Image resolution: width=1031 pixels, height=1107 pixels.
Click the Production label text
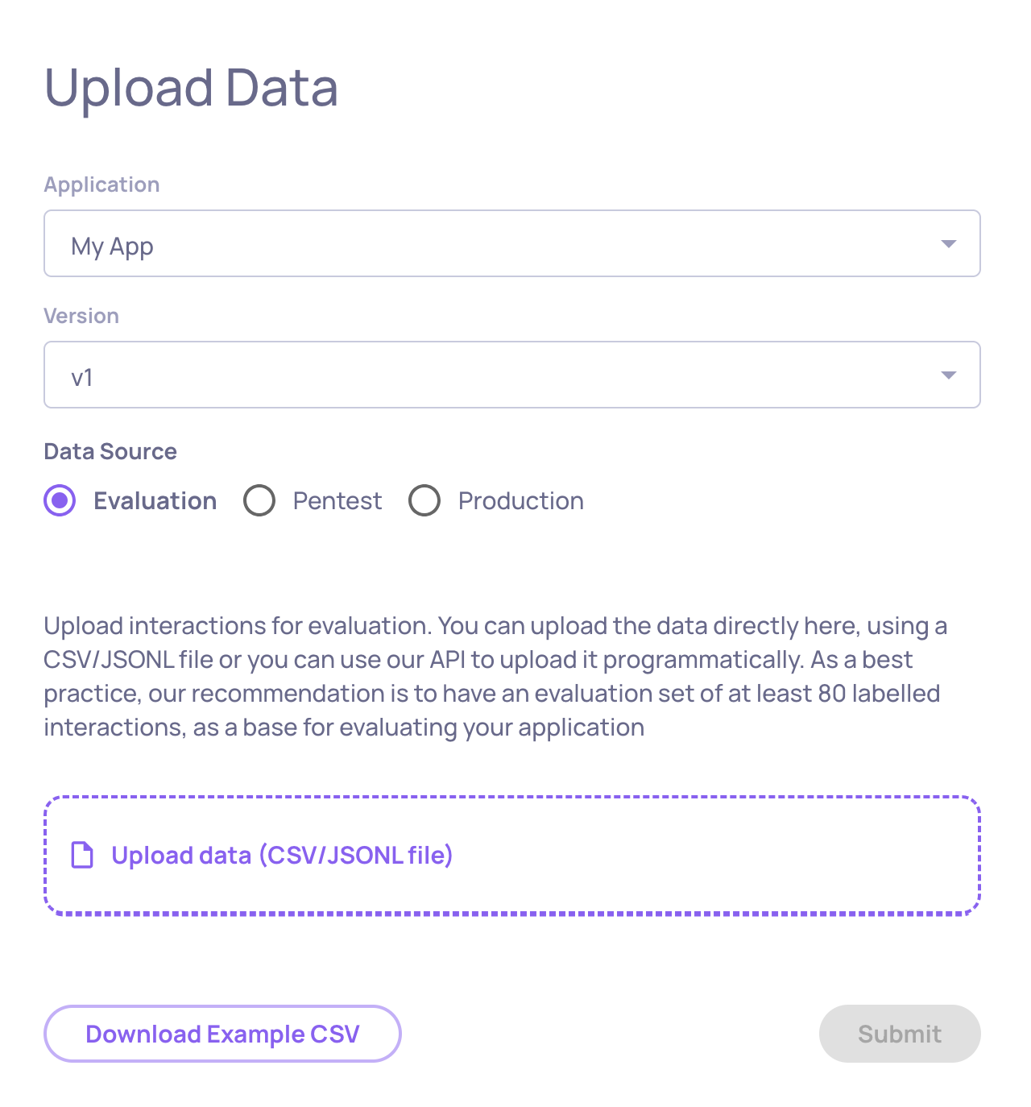tap(520, 501)
